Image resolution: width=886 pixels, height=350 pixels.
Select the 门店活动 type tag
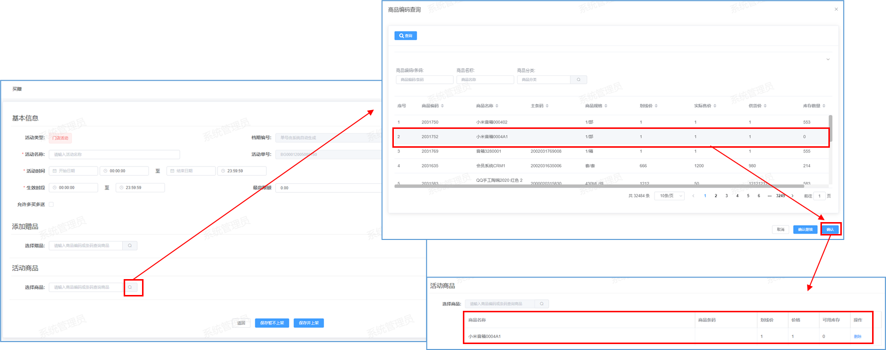[61, 138]
